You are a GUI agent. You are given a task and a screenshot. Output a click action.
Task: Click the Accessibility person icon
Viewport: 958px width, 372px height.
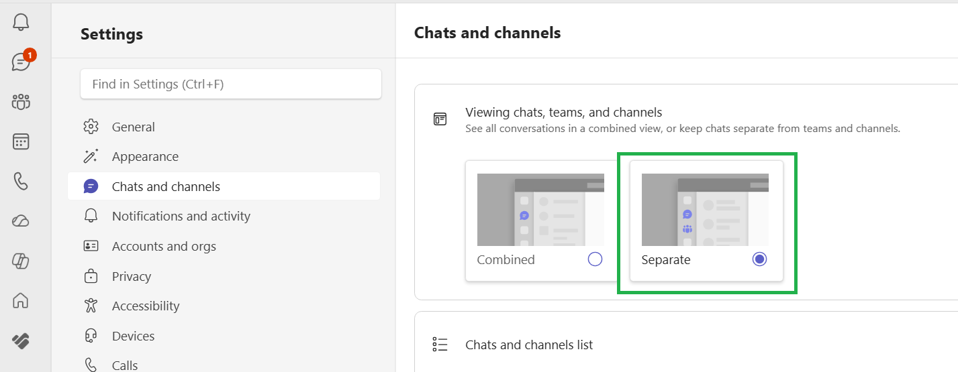pyautogui.click(x=91, y=306)
